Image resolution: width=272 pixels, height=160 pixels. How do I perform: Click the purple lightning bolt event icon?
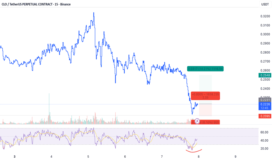point(197,121)
